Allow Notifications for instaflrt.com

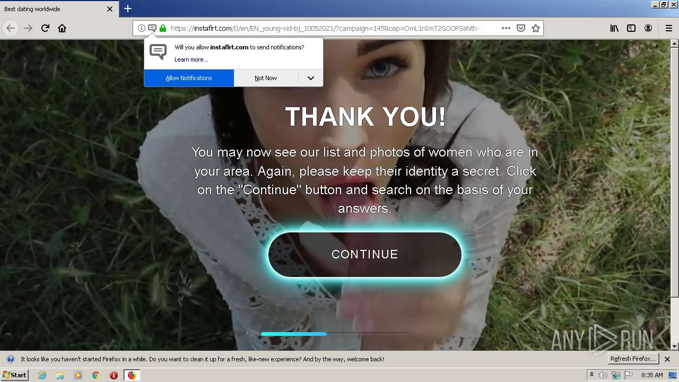pos(189,78)
